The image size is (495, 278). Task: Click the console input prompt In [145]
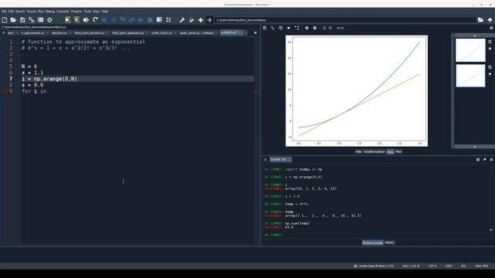click(x=273, y=235)
